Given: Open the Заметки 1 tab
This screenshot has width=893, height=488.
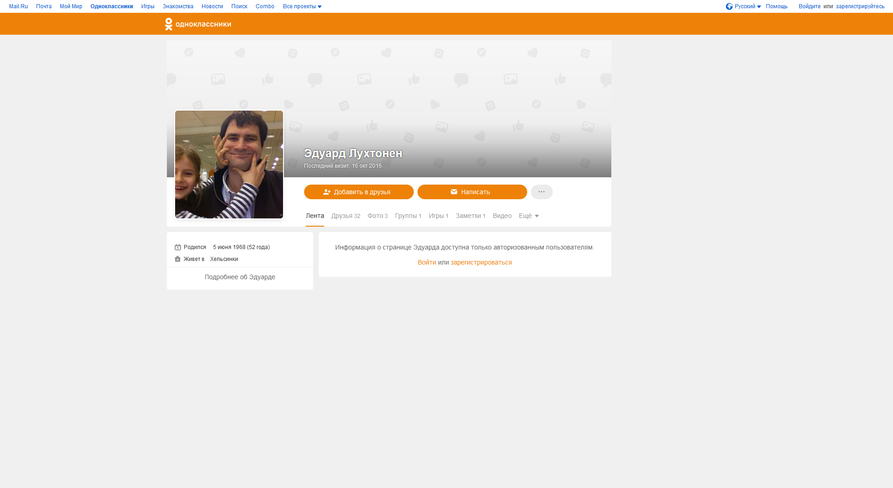Looking at the screenshot, I should tap(470, 216).
